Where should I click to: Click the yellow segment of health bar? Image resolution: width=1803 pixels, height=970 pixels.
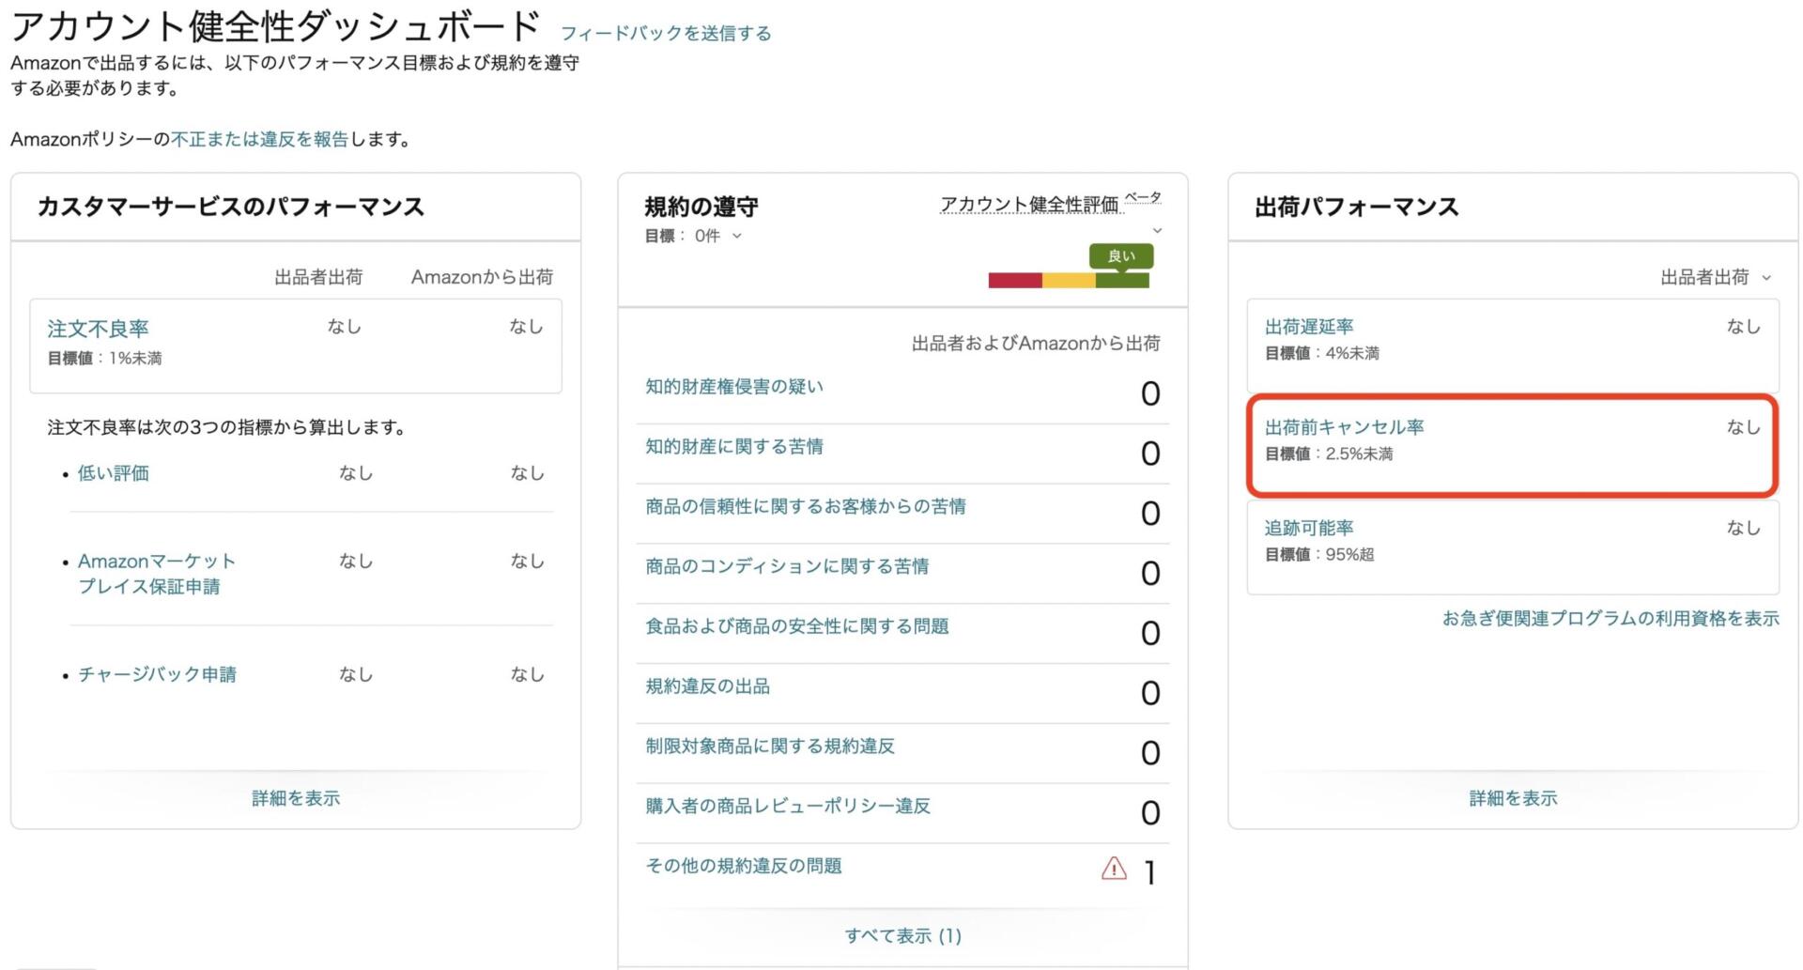click(1069, 280)
